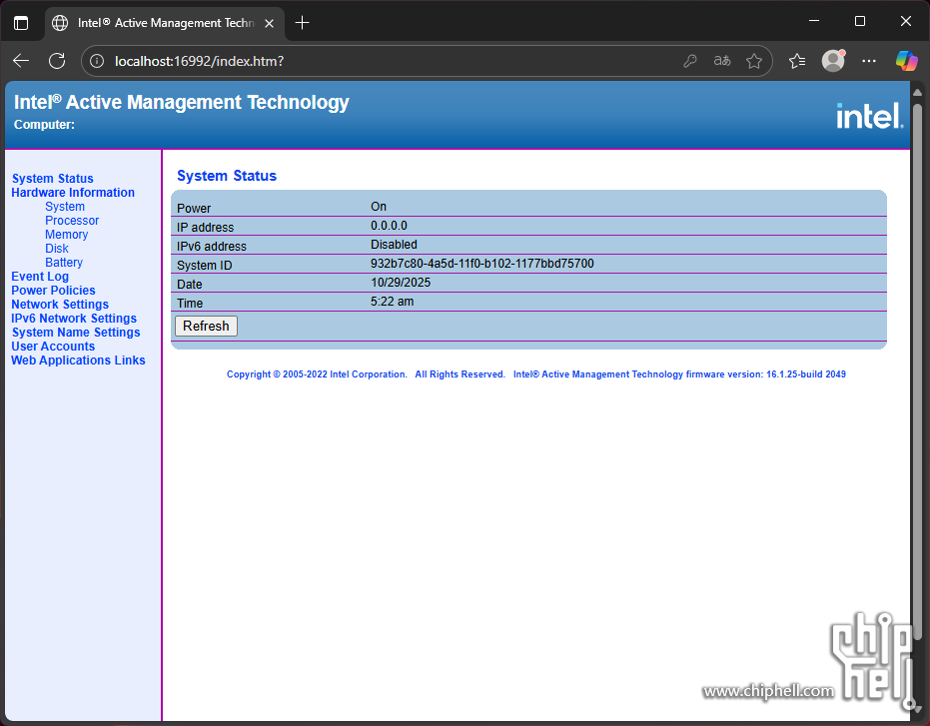Open the browser profile avatar

(x=833, y=61)
